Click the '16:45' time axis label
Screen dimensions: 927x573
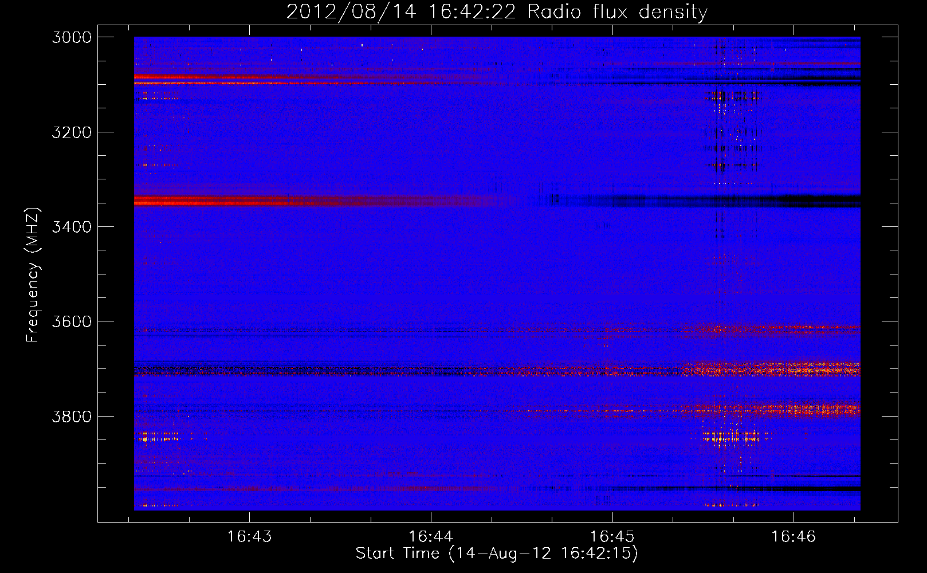[x=612, y=537]
